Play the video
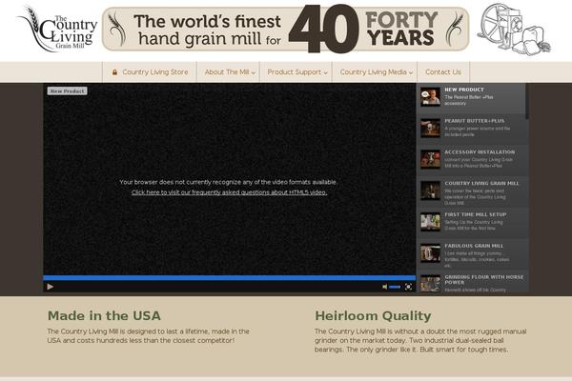572x381 pixels. pyautogui.click(x=51, y=287)
